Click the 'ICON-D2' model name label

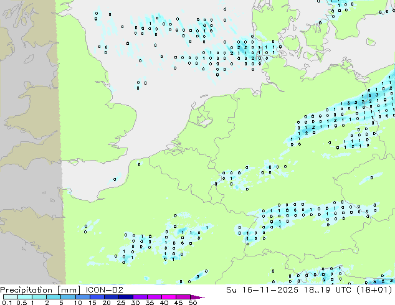click(x=104, y=289)
